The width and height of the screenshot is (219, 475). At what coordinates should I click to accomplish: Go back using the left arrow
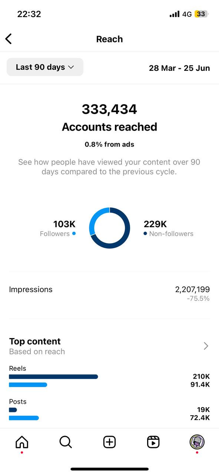[x=9, y=39]
